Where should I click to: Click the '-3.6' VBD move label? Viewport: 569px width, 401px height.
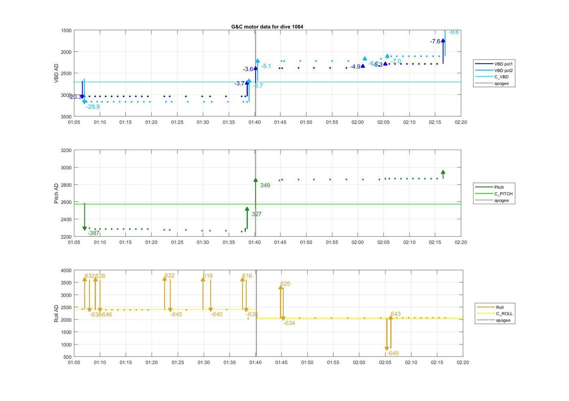pos(248,69)
